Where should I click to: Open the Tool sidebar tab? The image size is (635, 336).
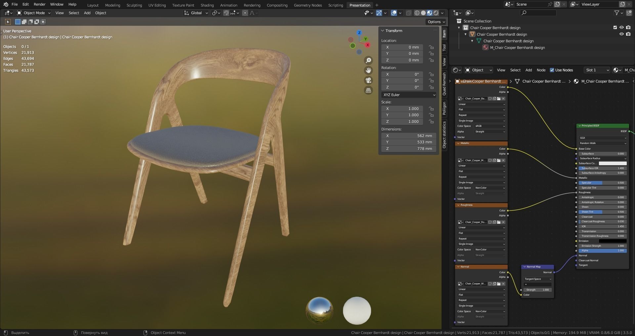click(x=444, y=48)
